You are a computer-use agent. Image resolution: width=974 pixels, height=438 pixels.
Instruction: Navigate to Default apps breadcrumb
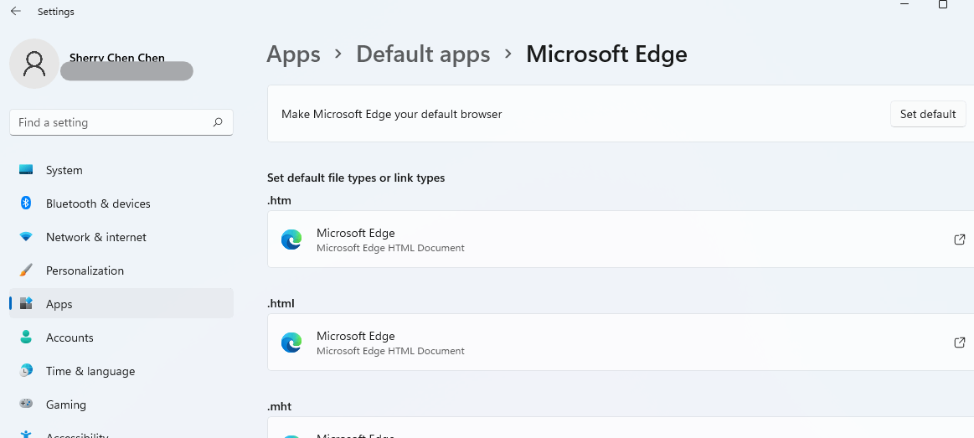pyautogui.click(x=423, y=54)
